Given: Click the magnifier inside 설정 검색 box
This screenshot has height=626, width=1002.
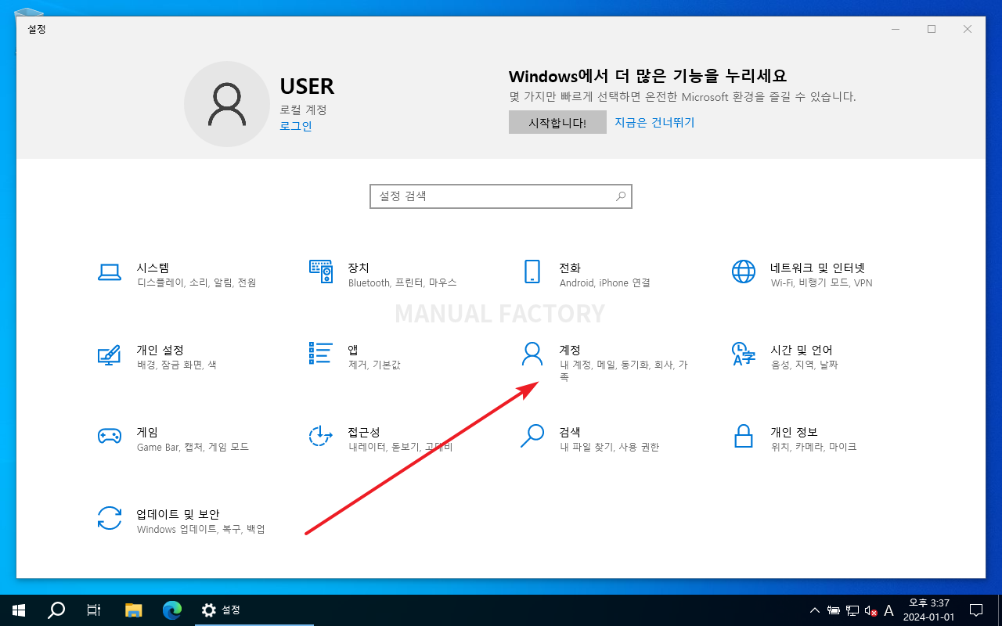Looking at the screenshot, I should click(621, 196).
